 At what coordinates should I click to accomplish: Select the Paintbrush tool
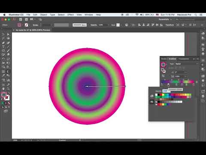pyautogui.click(x=8, y=51)
